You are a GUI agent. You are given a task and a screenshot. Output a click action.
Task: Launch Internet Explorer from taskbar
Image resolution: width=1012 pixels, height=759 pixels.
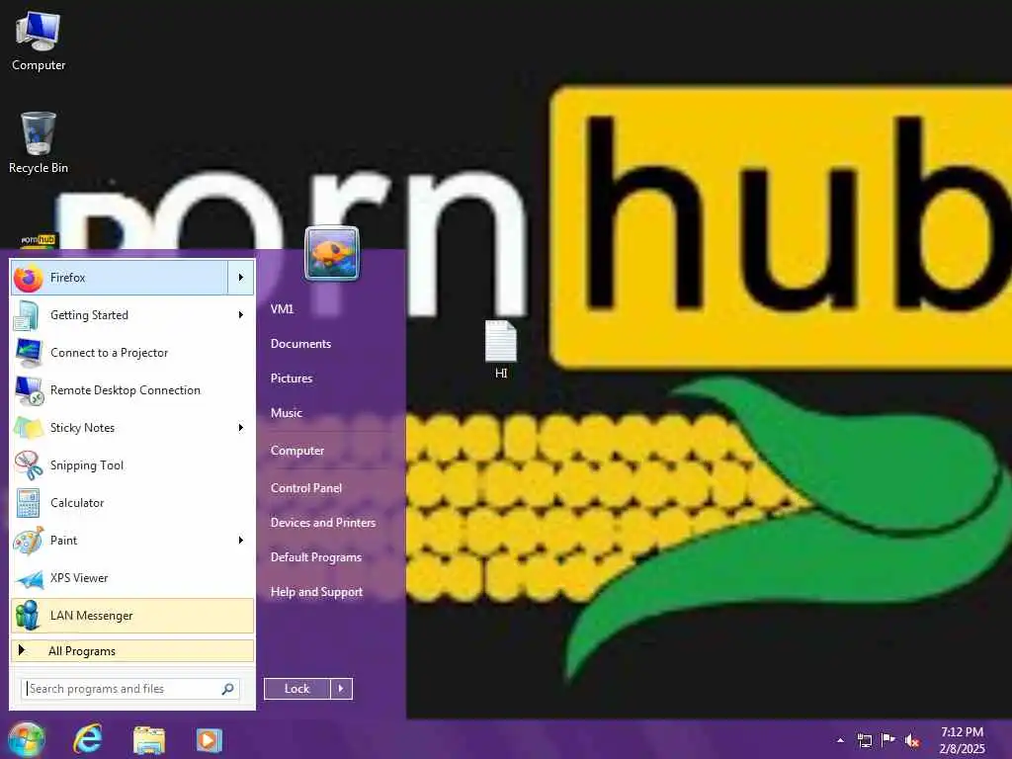coord(87,739)
